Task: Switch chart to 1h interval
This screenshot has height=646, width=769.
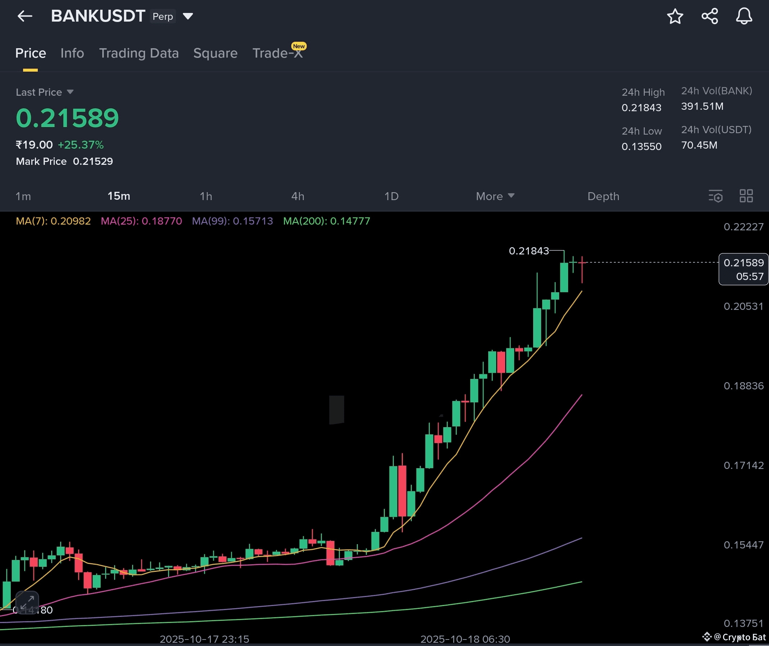Action: point(206,196)
